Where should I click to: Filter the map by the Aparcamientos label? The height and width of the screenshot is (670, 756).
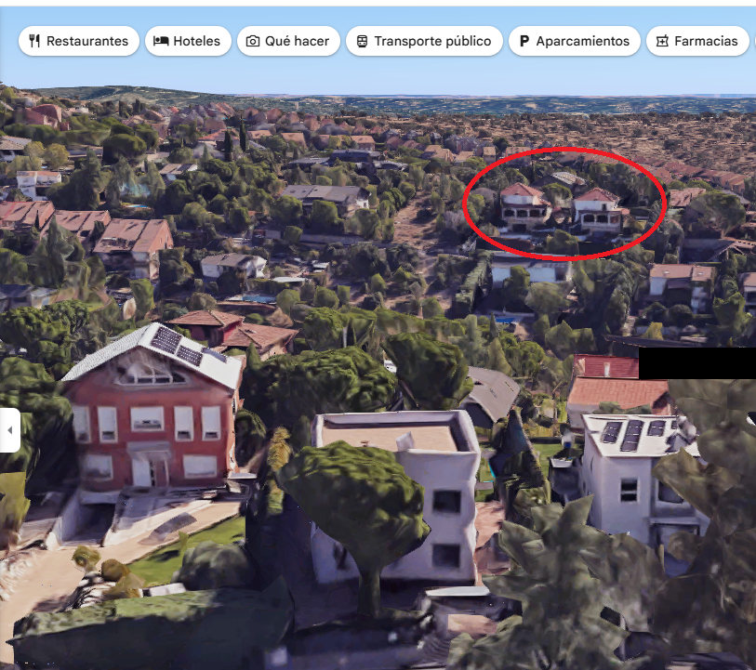point(582,41)
